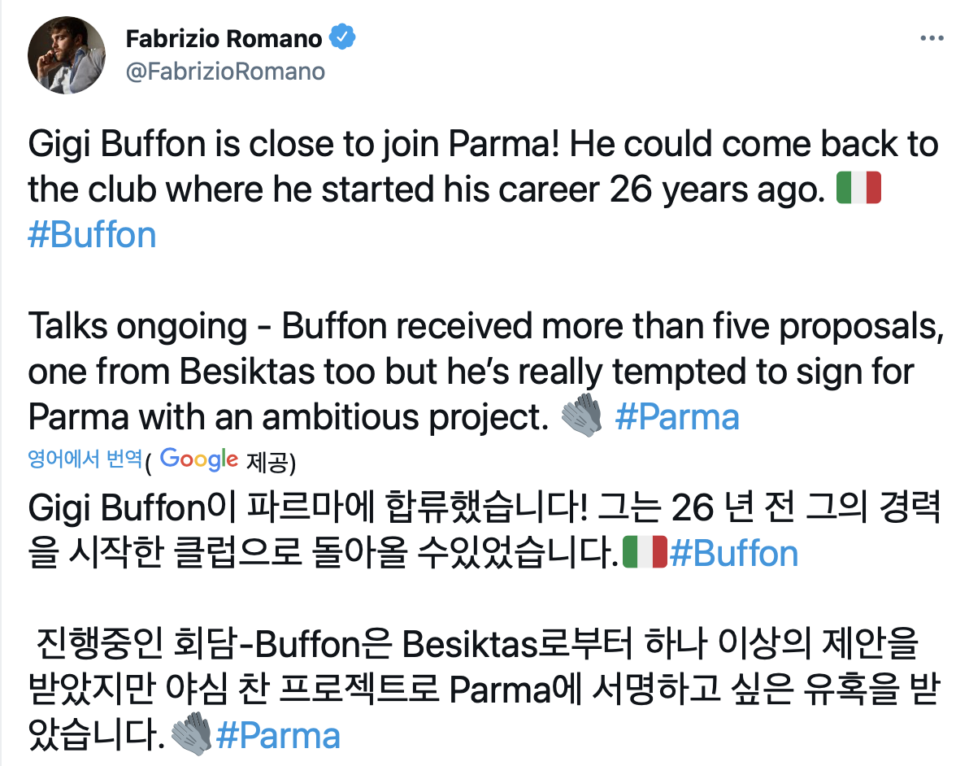Click the '영어에서 번역' translation link
Image resolution: width=969 pixels, height=766 pixels.
pos(85,460)
